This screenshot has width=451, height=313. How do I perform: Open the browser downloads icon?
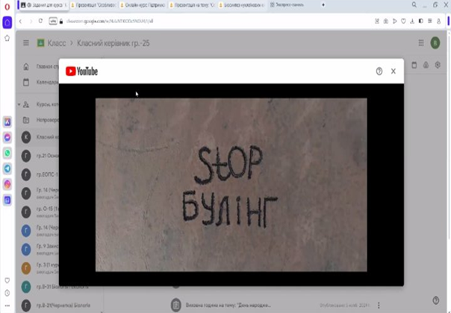pos(412,22)
